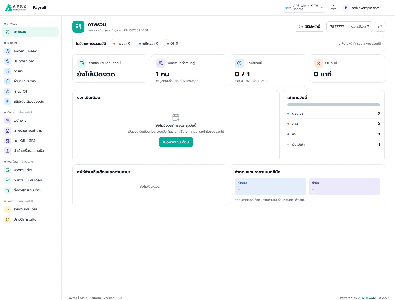Click the notification bell icon
Image resolution: width=395 pixels, height=300 pixels.
click(333, 8)
